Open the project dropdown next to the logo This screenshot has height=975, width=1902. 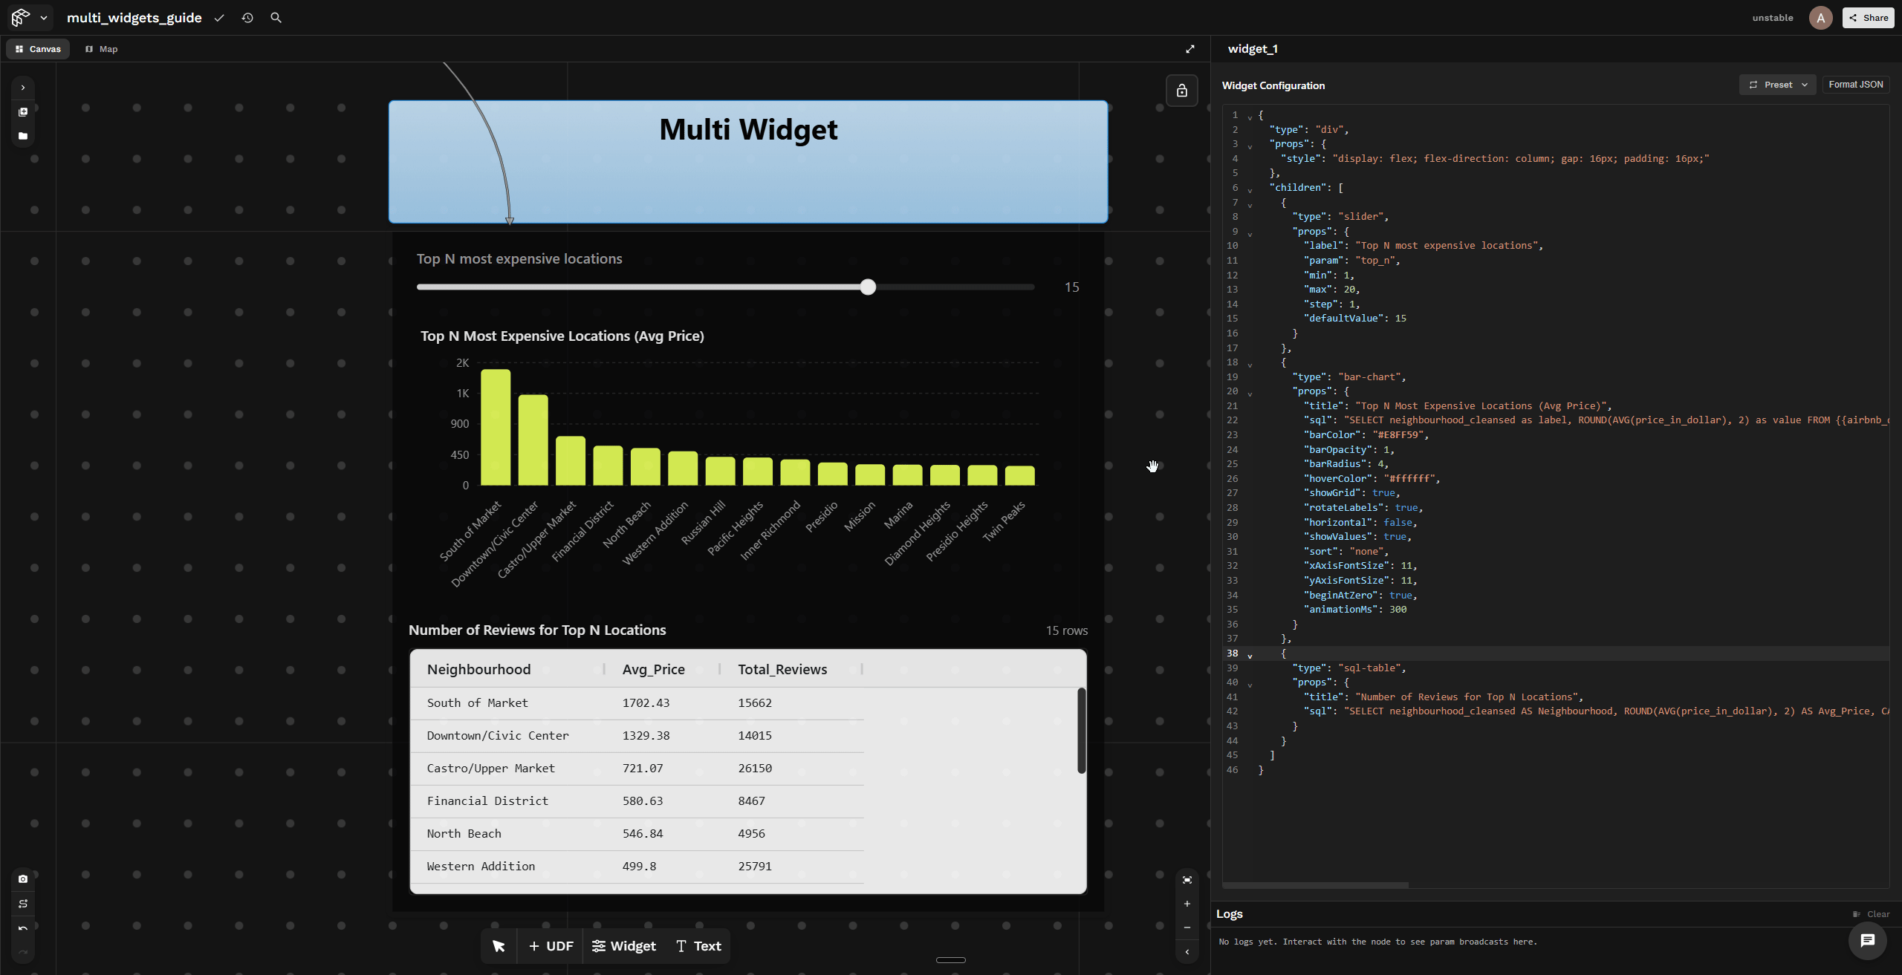pyautogui.click(x=43, y=17)
